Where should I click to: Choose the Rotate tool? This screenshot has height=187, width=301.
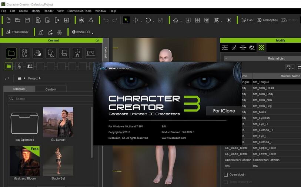[148, 20]
